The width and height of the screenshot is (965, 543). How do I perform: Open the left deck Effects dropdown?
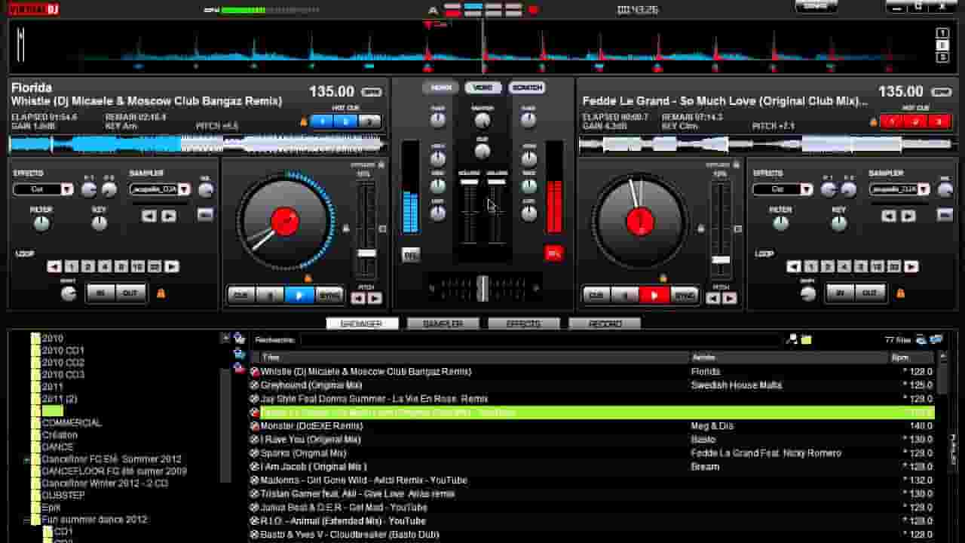67,189
